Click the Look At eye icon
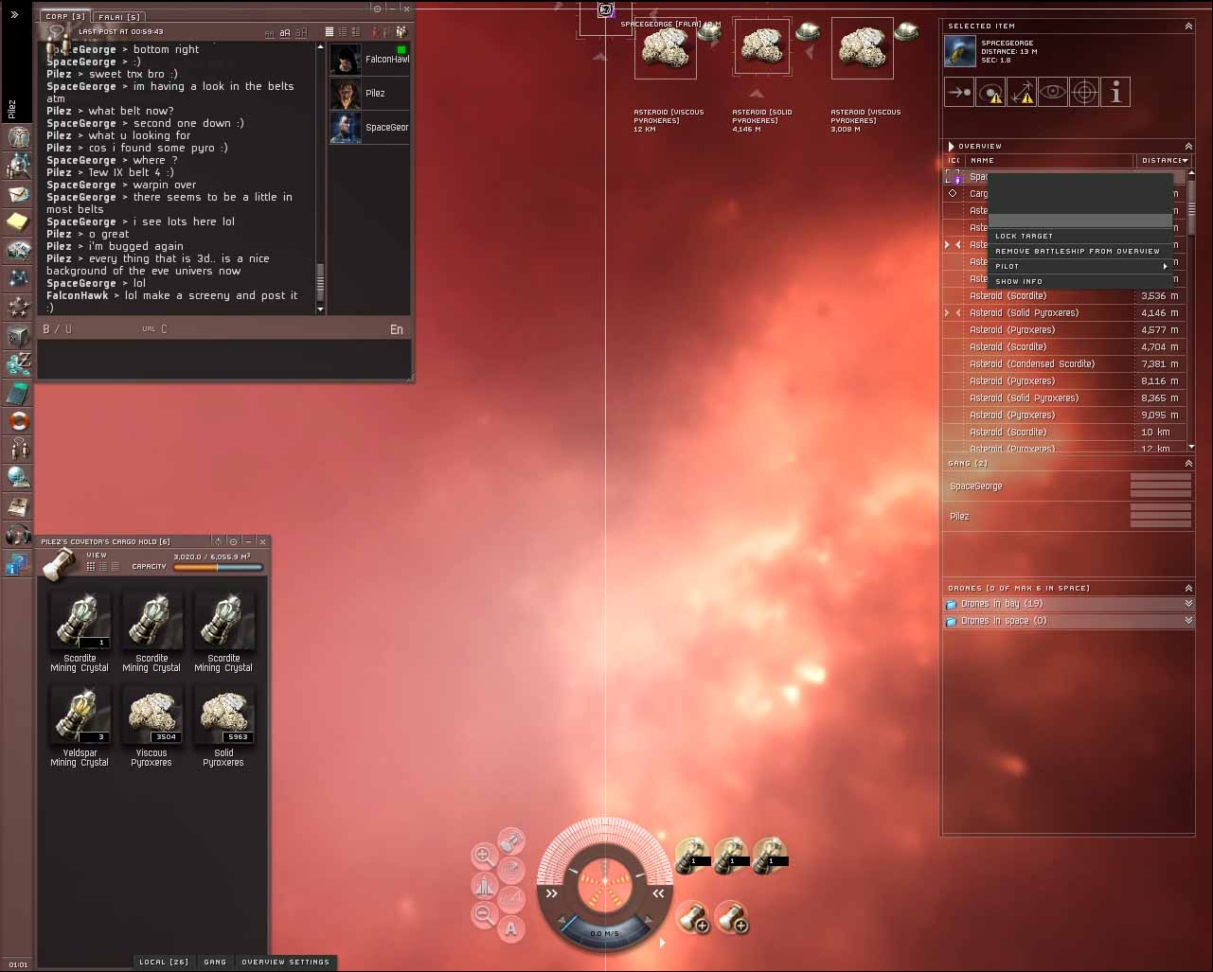The width and height of the screenshot is (1213, 972). point(1053,92)
